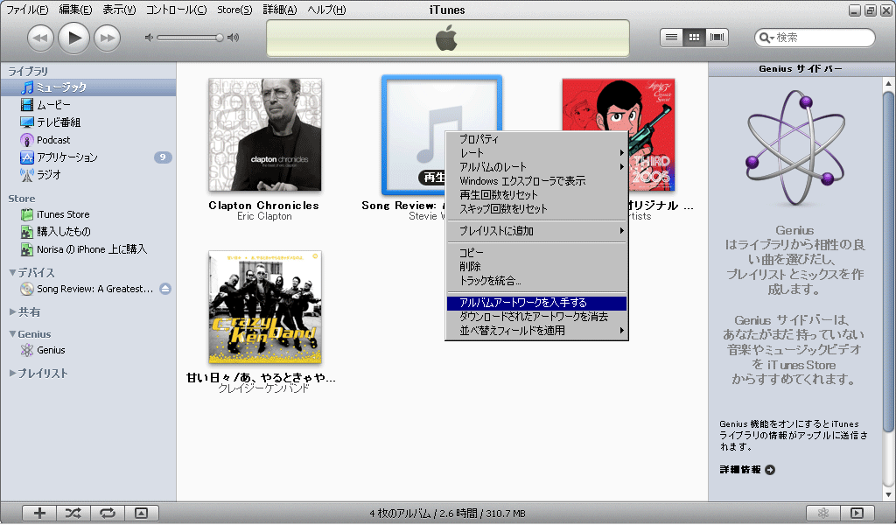896x525 pixels.
Task: Collapse the デバイス section
Action: coord(12,272)
